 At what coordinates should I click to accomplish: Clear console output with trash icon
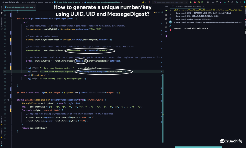(x=171, y=30)
